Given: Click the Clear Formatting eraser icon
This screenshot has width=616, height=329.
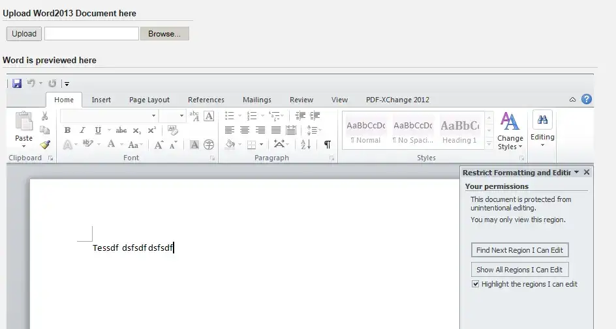Looking at the screenshot, I should [172, 130].
